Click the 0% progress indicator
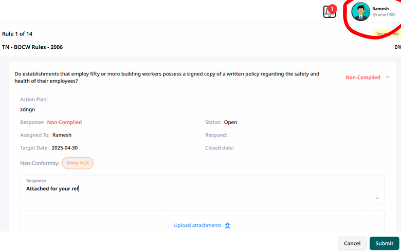401x252 pixels. pos(397,47)
